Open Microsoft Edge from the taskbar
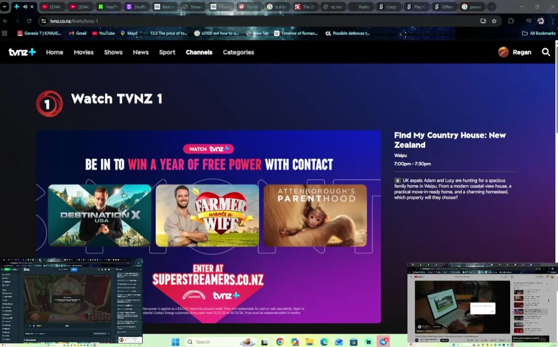The height and width of the screenshot is (347, 558). [x=324, y=342]
